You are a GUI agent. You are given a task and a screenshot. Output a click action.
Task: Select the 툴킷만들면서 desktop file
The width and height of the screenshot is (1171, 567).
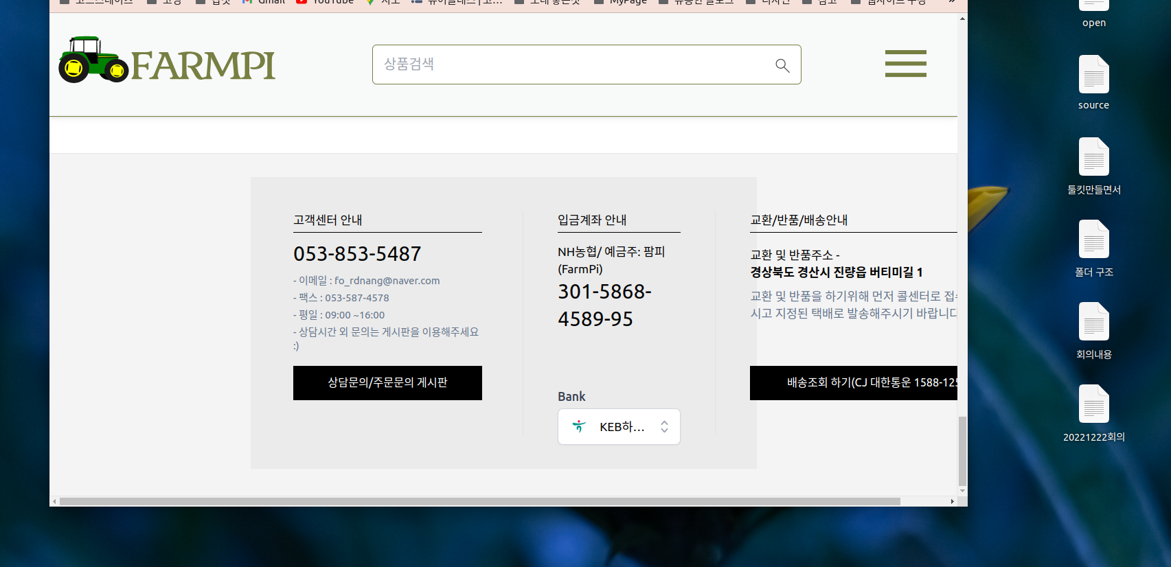1094,166
